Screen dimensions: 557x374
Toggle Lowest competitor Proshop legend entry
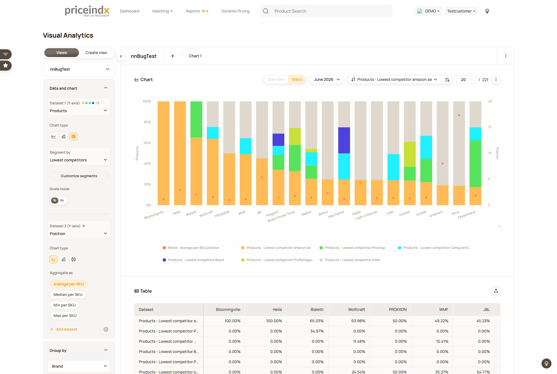pos(352,248)
